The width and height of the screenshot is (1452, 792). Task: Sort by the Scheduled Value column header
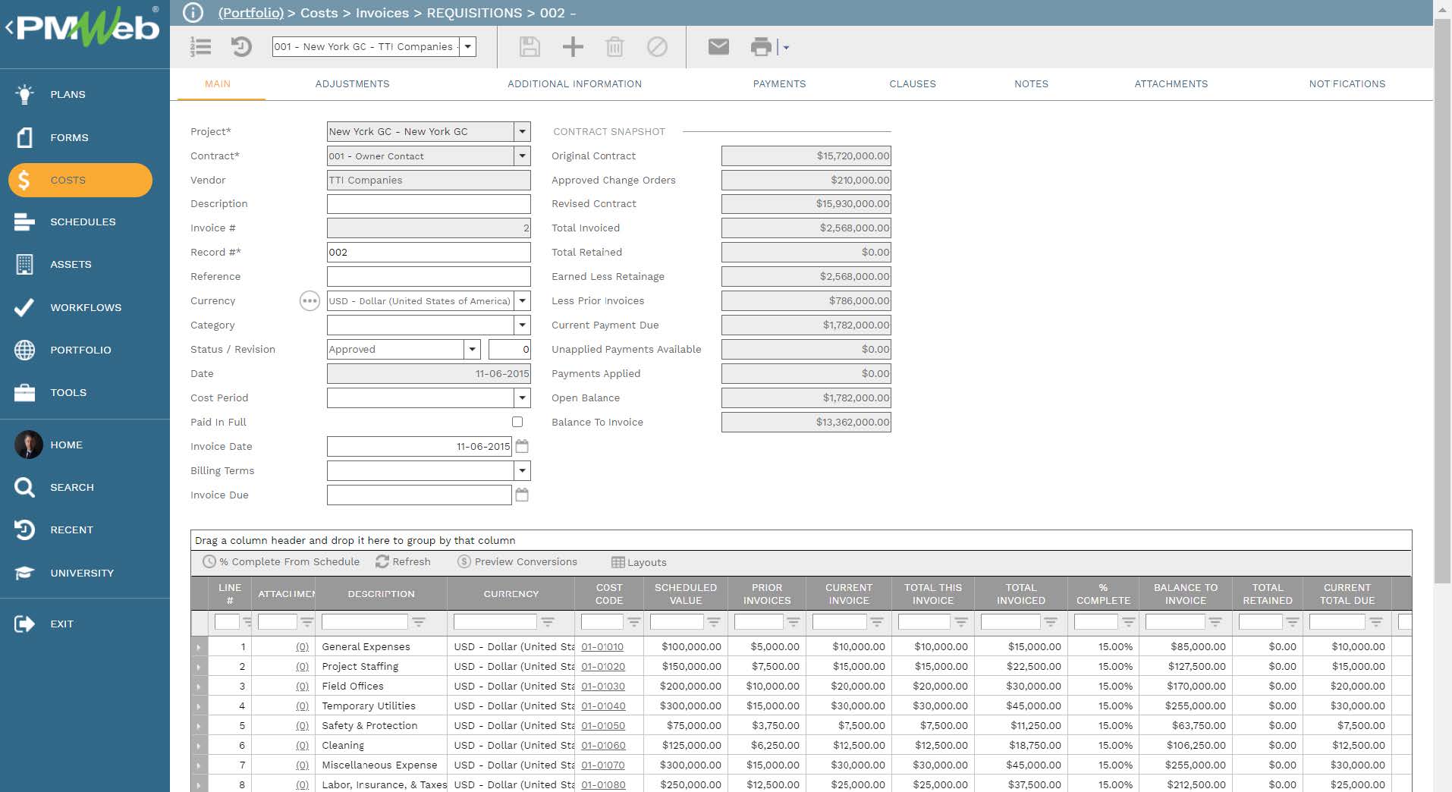pos(686,594)
